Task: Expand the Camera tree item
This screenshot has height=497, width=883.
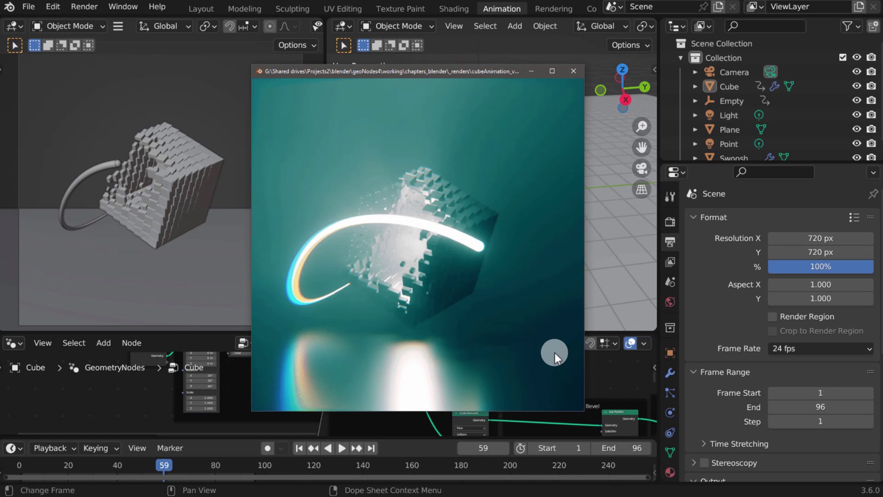Action: coord(695,72)
